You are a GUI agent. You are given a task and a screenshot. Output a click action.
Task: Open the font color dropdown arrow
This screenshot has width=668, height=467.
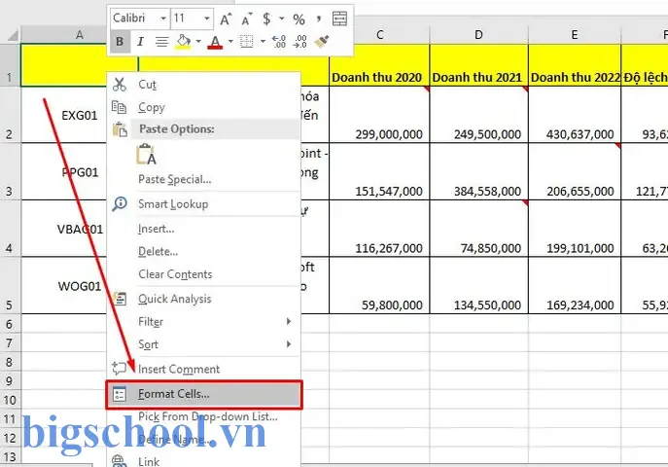[230, 41]
